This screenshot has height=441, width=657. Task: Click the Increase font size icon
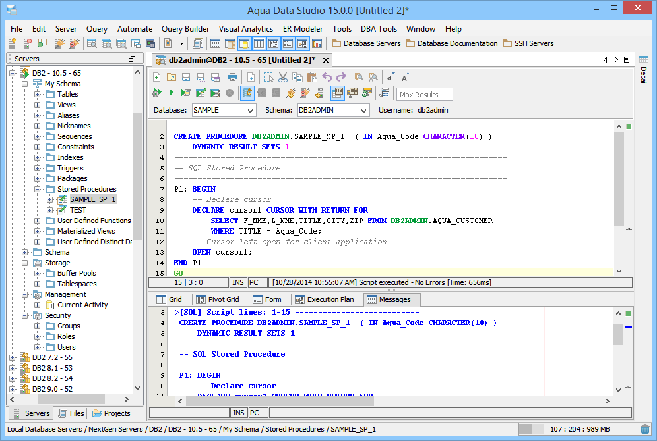click(x=406, y=77)
